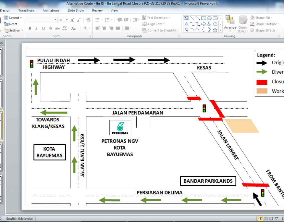284x222 pixels.
Task: Click the Arrange button
Action: tap(230, 24)
